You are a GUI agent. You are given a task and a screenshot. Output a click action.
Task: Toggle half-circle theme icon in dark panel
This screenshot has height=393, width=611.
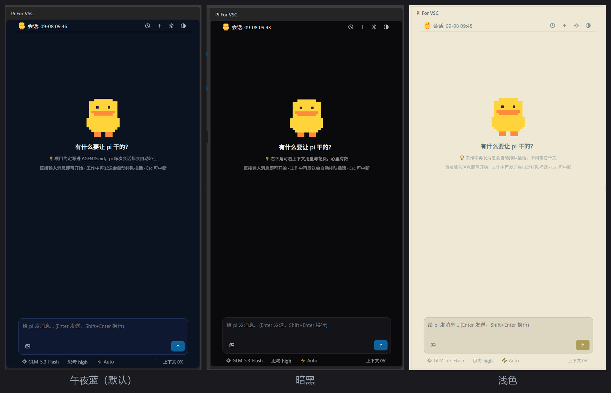coord(386,27)
